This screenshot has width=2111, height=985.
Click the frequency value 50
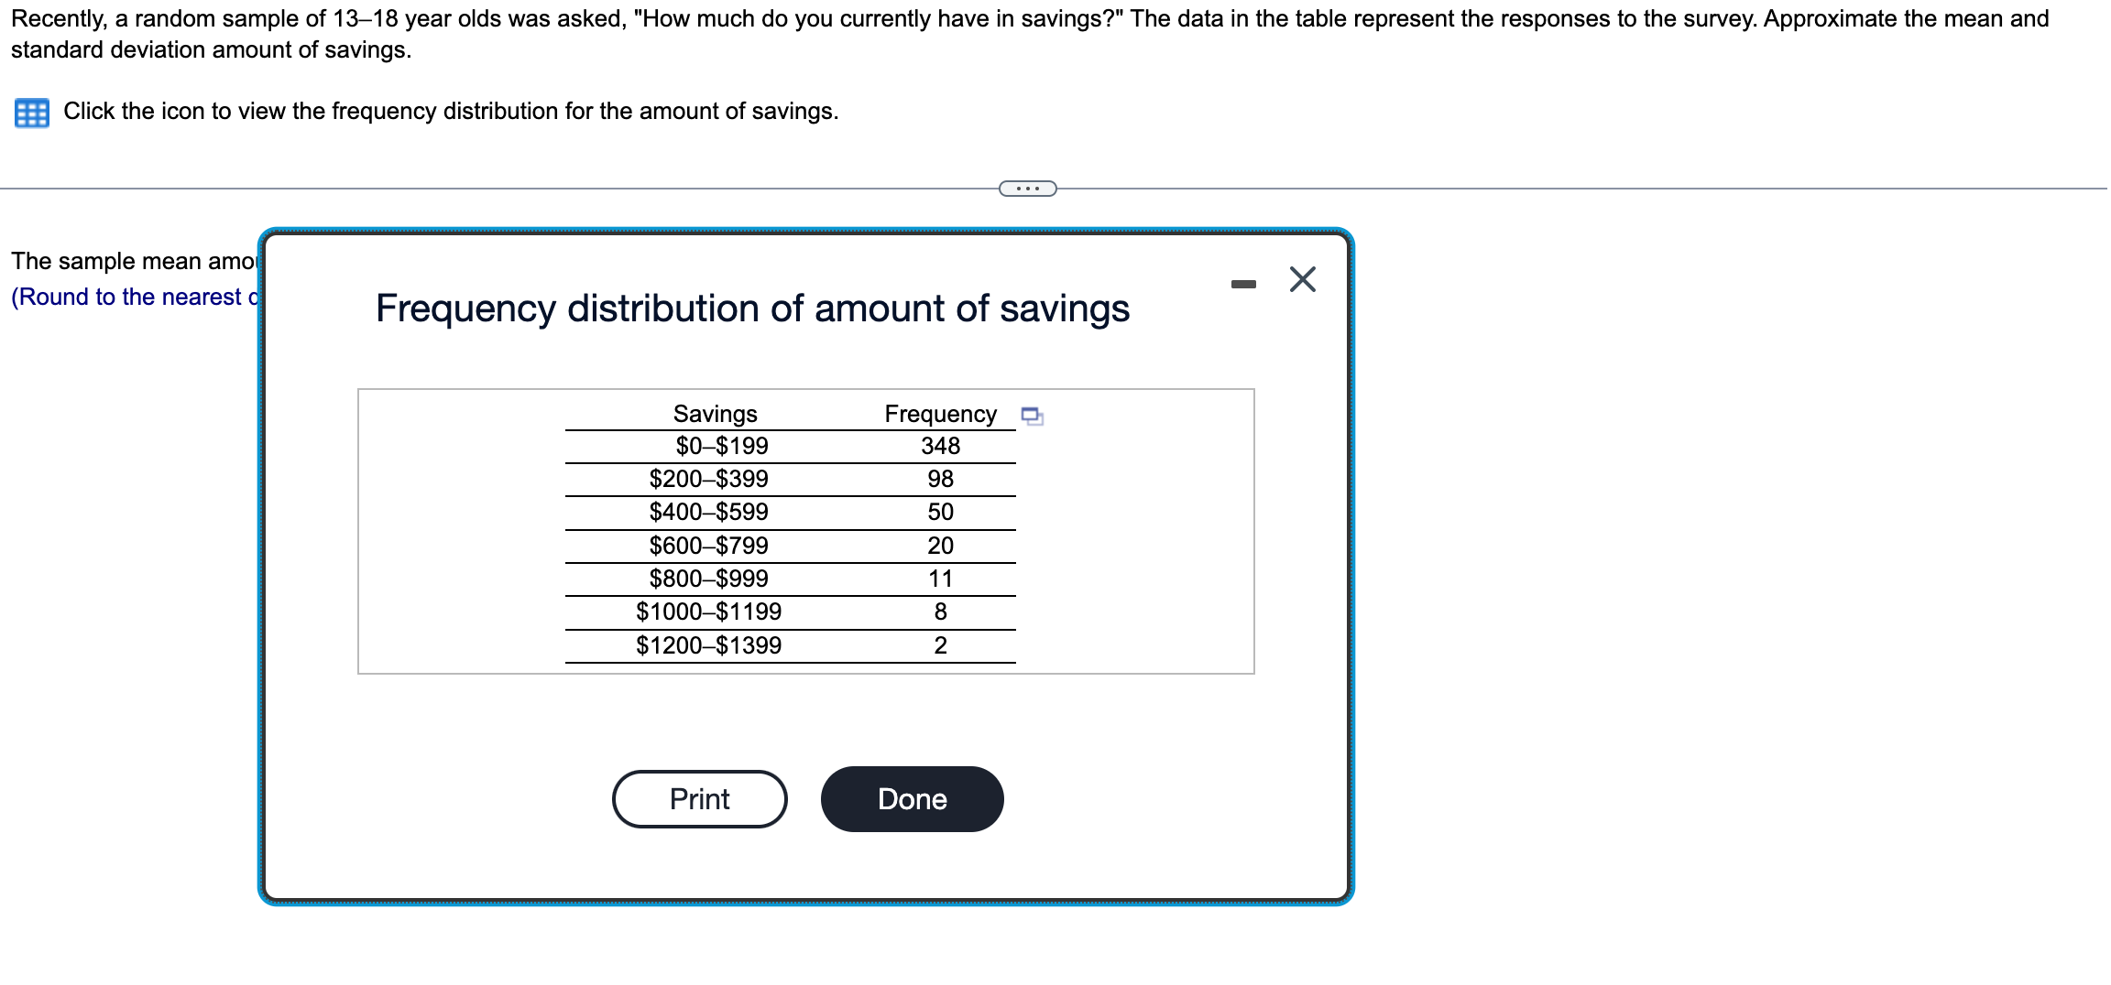click(941, 512)
